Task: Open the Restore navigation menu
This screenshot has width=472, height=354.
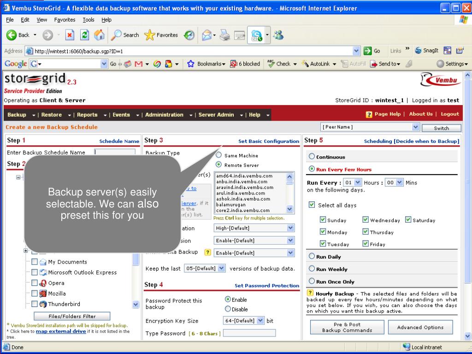Action: [x=56, y=115]
